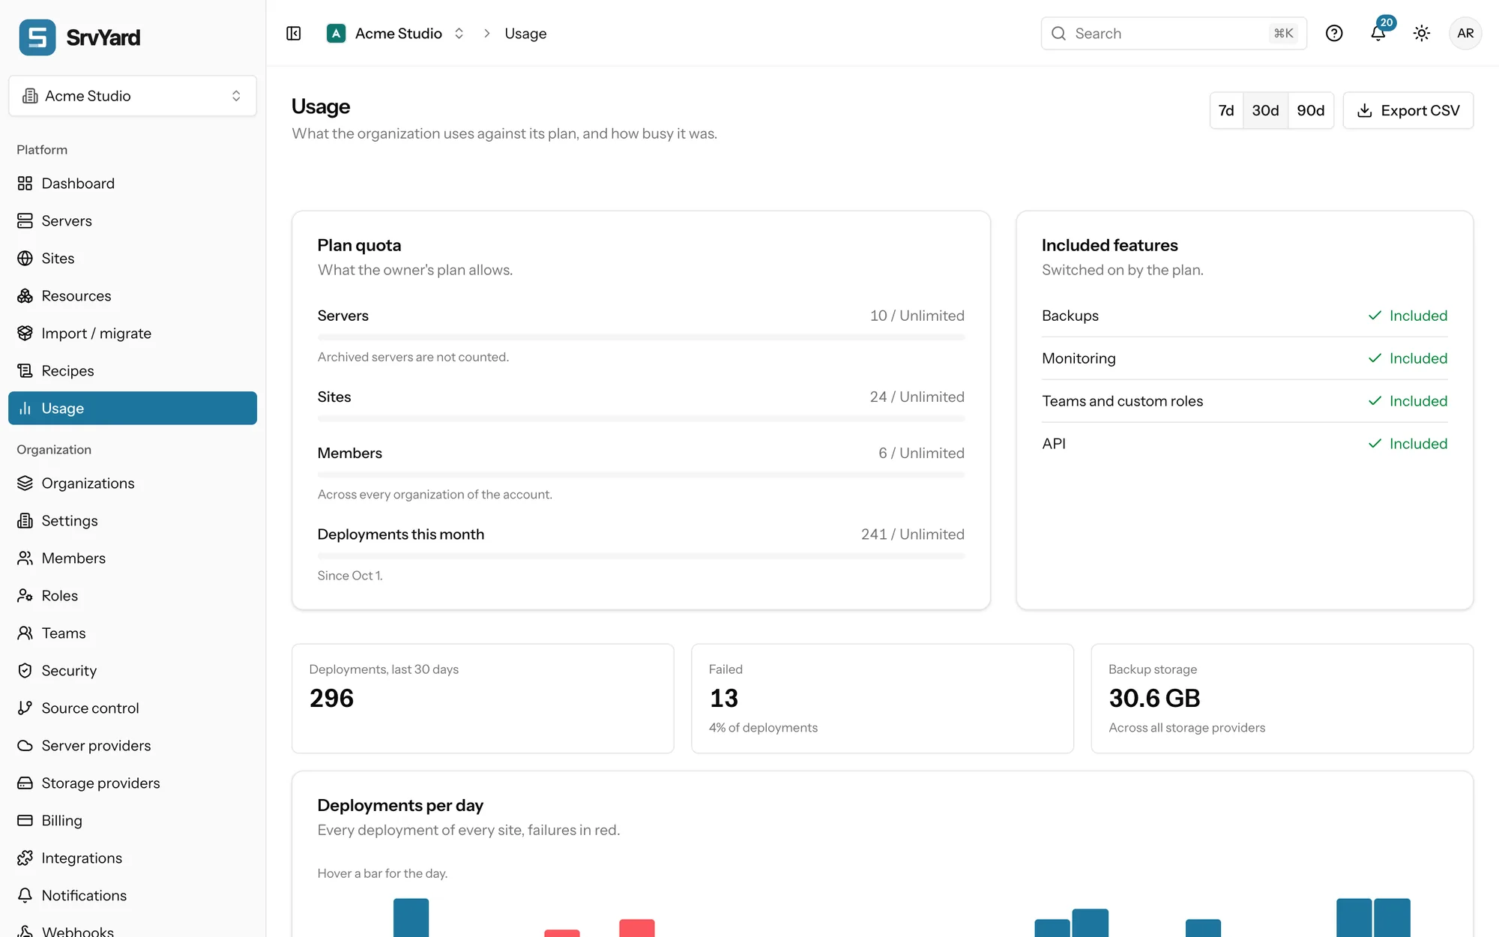This screenshot has height=937, width=1499.
Task: Click the Integrations puzzle icon
Action: [25, 858]
